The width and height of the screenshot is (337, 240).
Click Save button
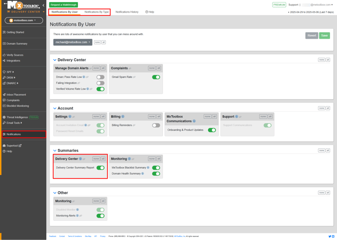coord(324,36)
